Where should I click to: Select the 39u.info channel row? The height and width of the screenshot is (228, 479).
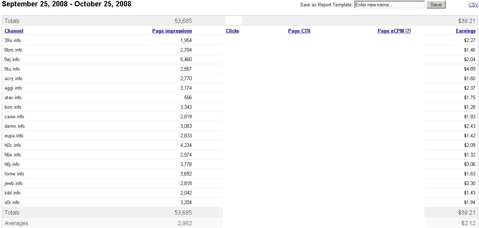(x=13, y=41)
